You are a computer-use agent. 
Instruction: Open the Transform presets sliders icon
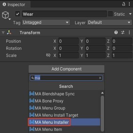click(x=123, y=32)
